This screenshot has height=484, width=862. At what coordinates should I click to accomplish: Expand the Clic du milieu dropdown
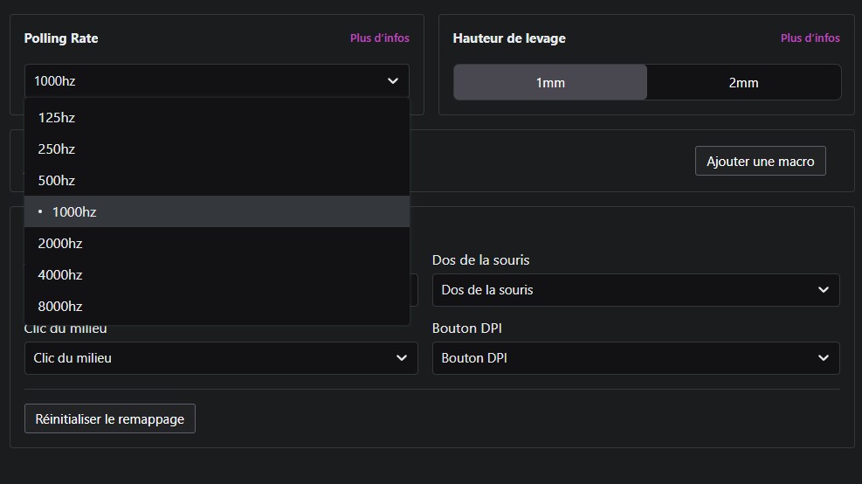tap(221, 358)
